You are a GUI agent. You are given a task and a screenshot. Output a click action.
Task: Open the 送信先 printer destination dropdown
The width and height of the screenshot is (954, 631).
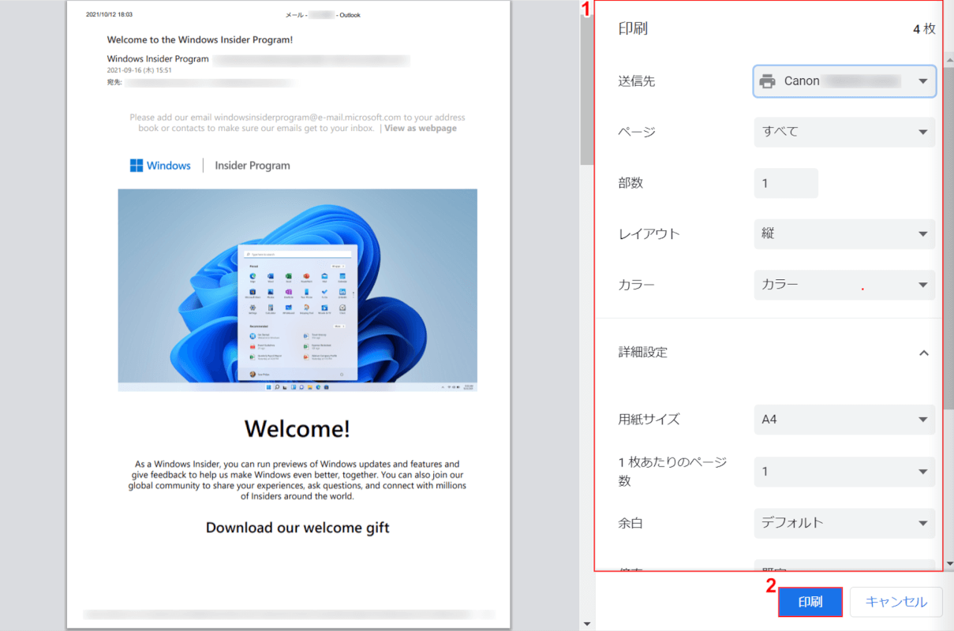[844, 81]
